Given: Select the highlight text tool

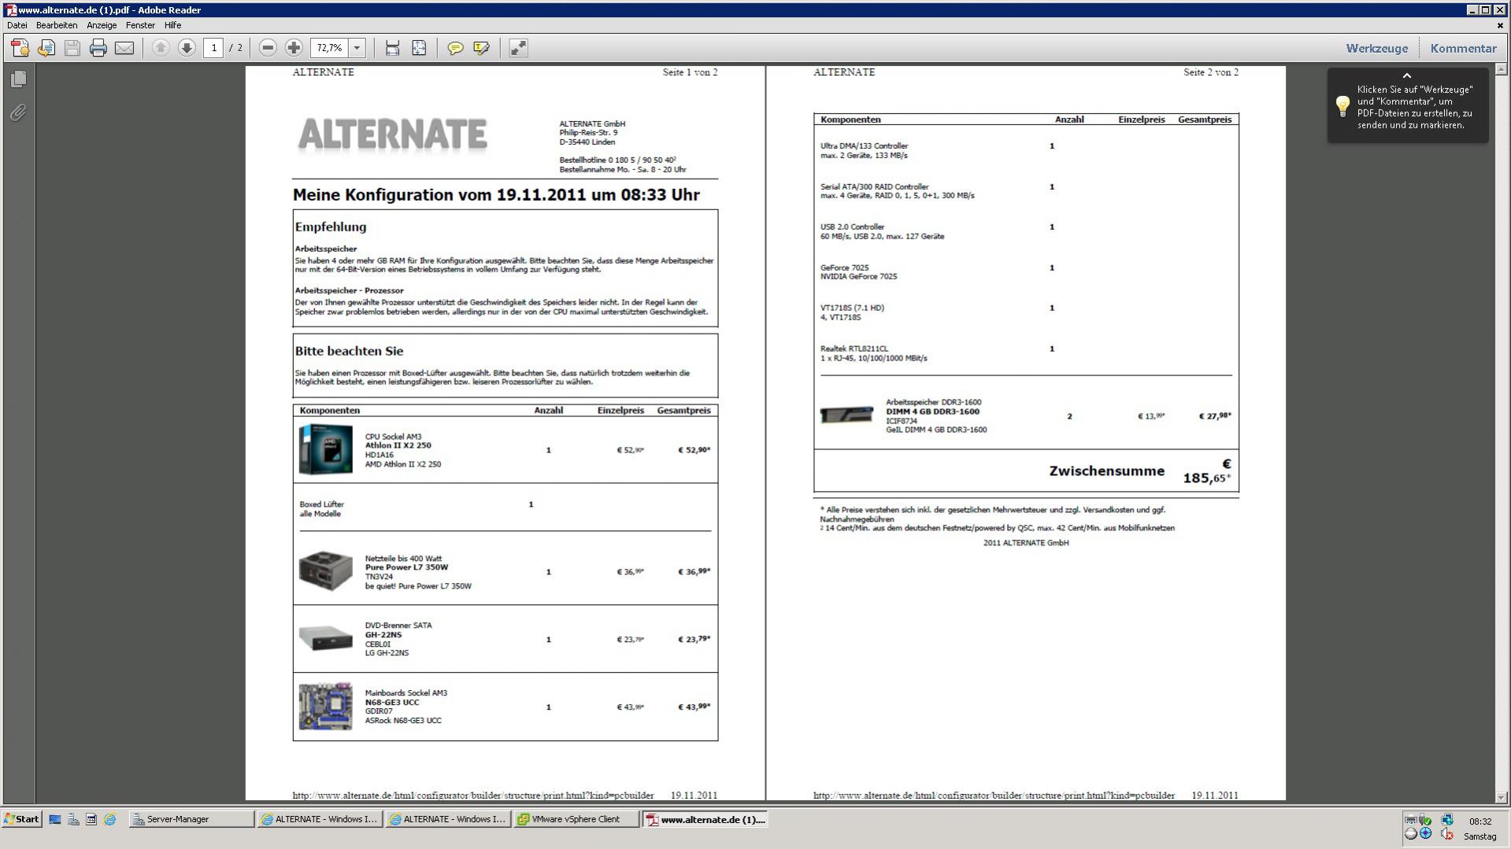Looking at the screenshot, I should [481, 48].
